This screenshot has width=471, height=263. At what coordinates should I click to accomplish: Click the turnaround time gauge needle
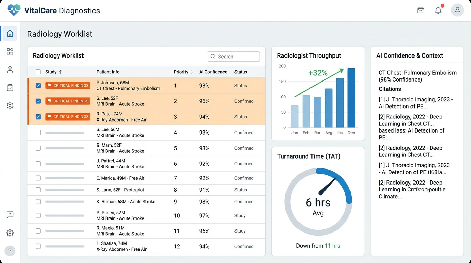(x=328, y=186)
